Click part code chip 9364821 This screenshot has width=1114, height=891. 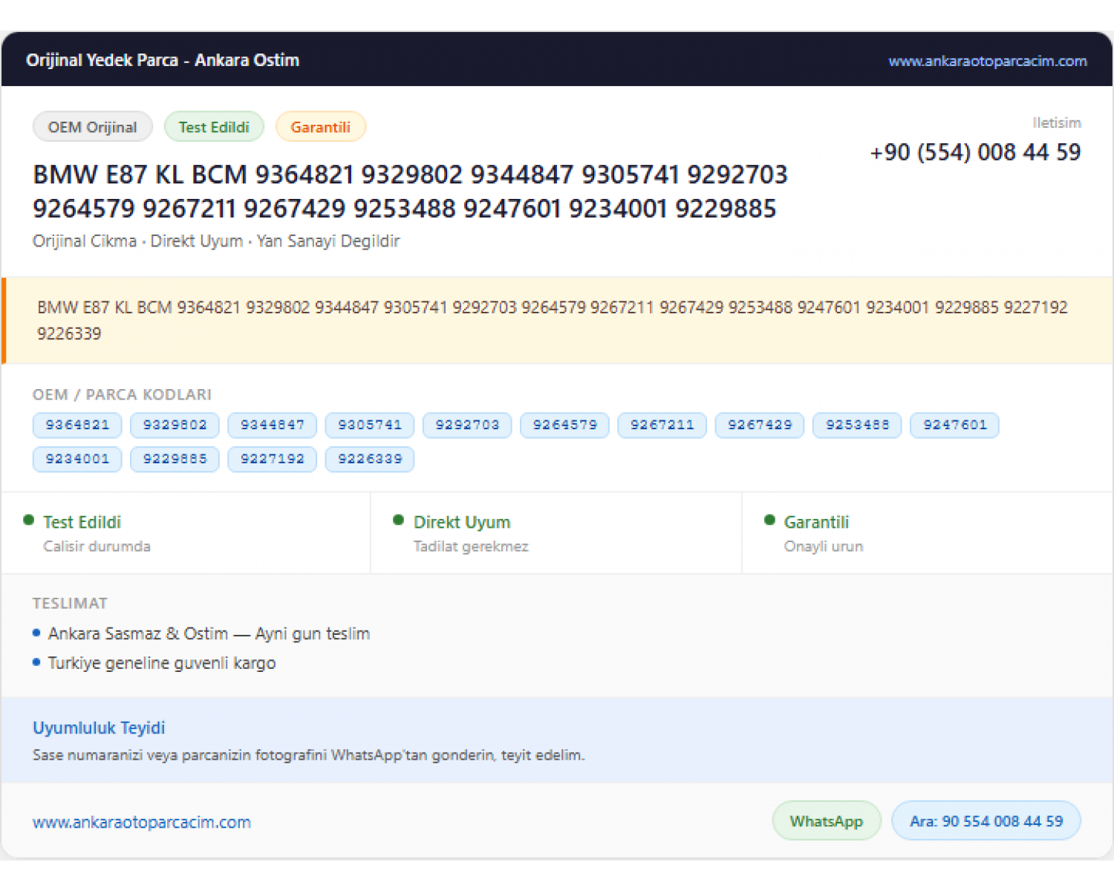tap(77, 425)
